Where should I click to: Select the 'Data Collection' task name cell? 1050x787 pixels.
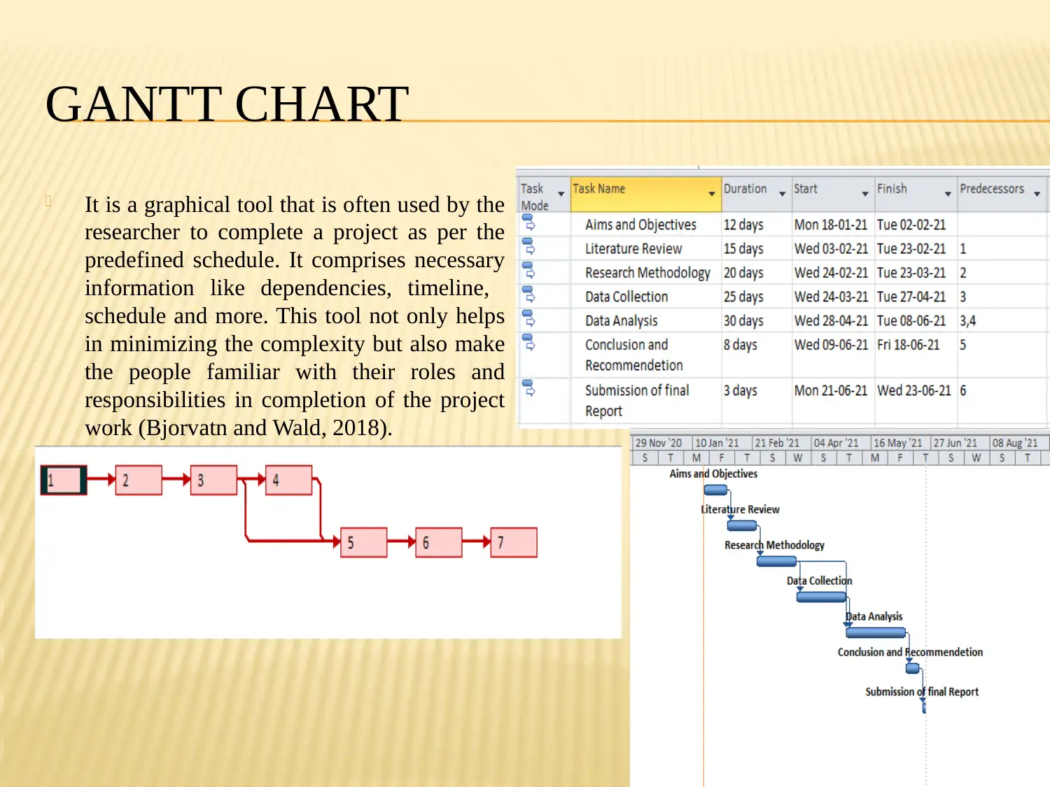tap(646, 297)
